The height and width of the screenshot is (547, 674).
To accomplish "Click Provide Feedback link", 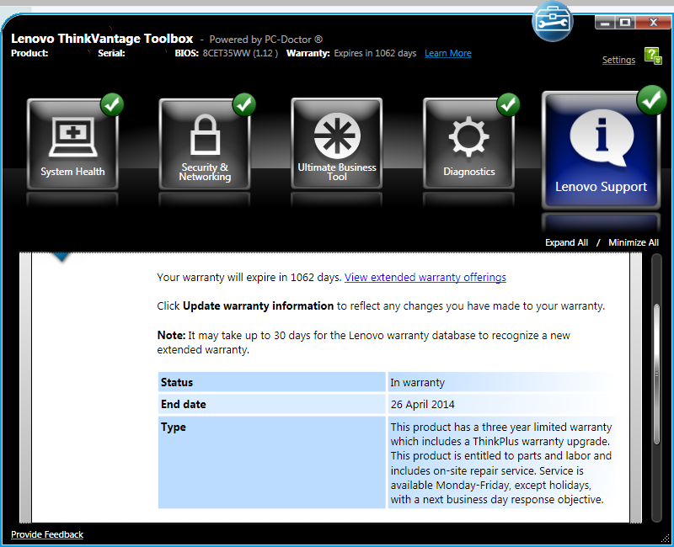I will point(47,534).
